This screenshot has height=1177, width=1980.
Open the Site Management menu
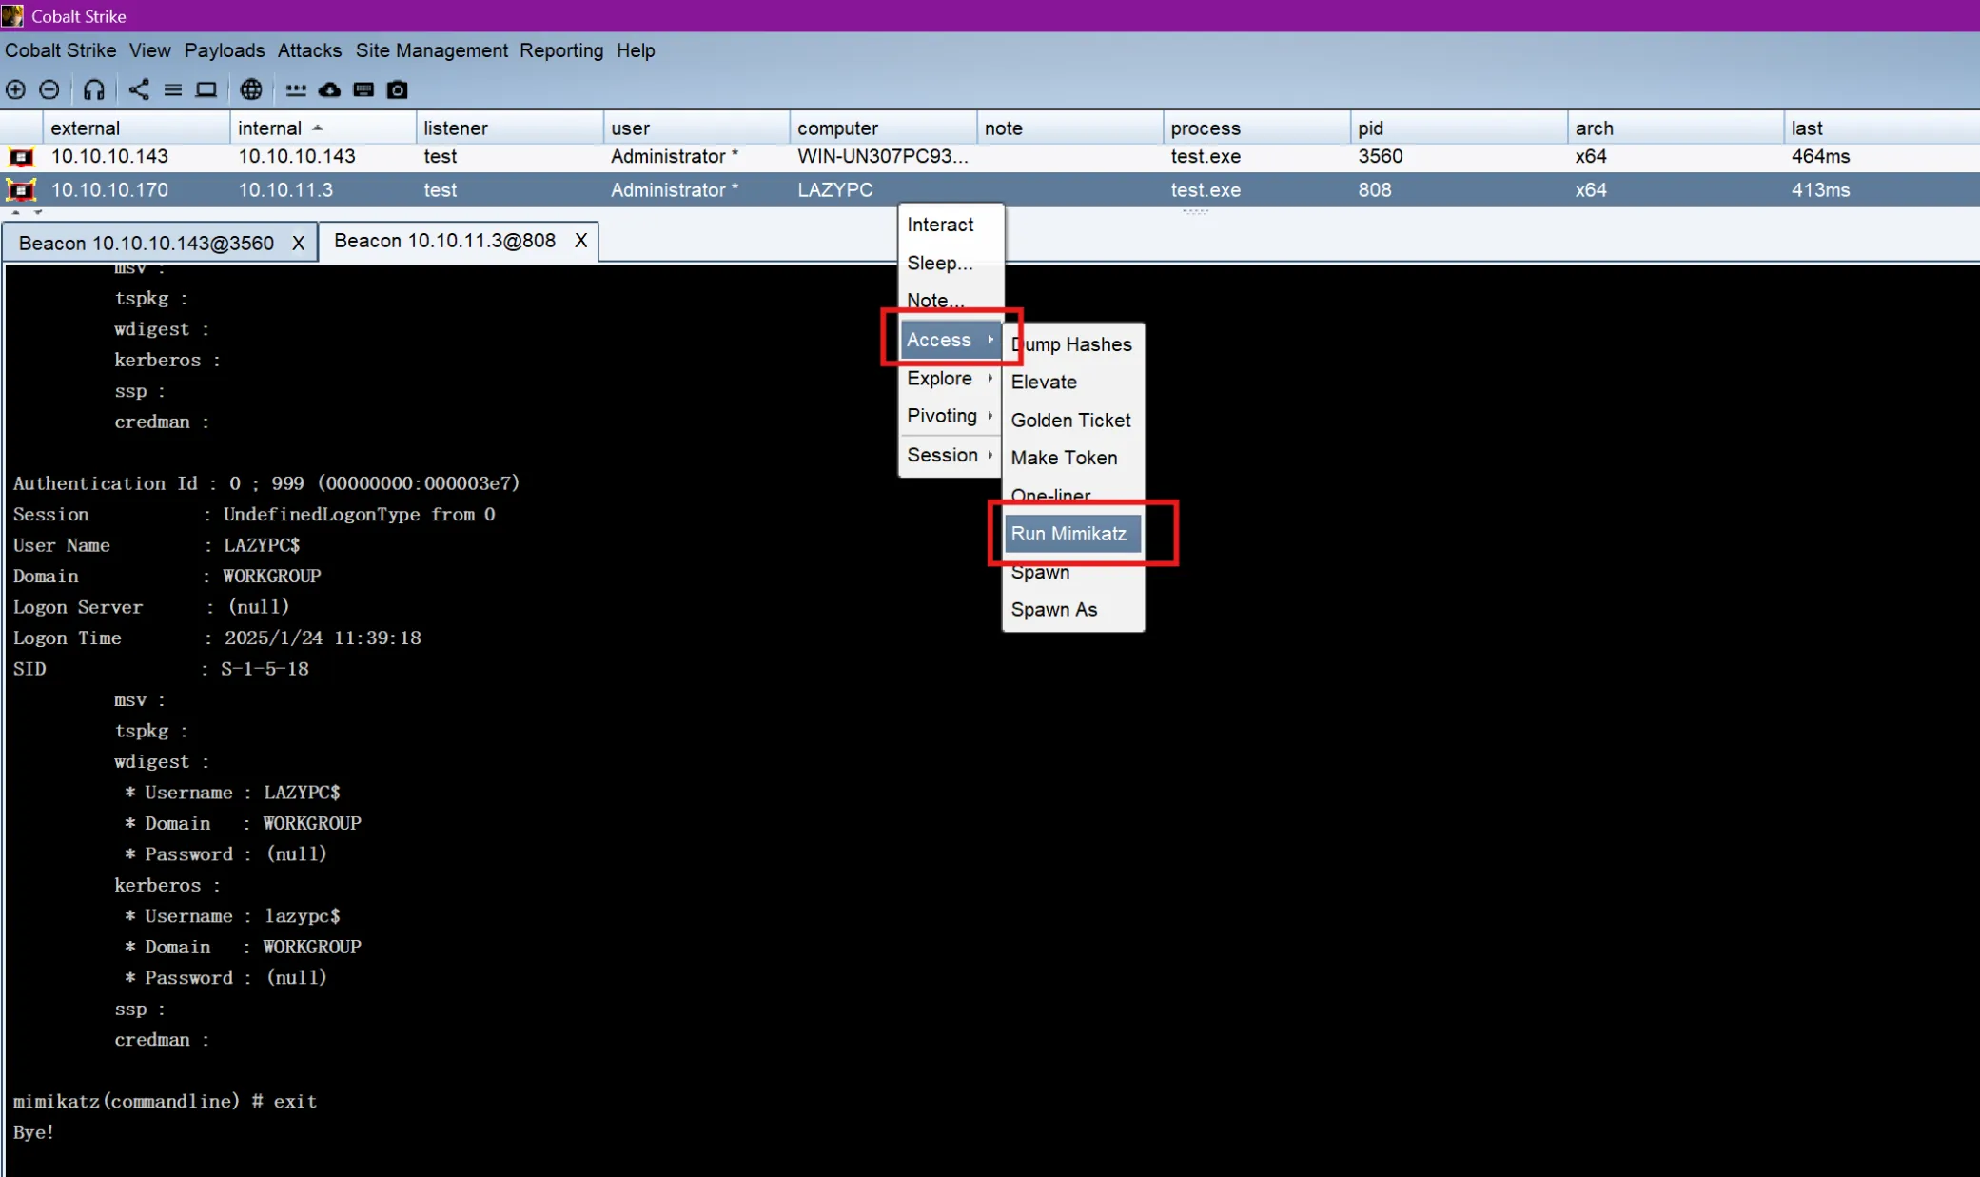coord(431,50)
